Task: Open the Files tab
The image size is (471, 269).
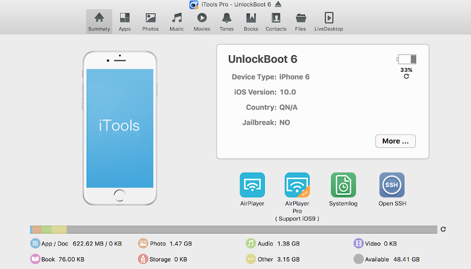Action: point(300,22)
